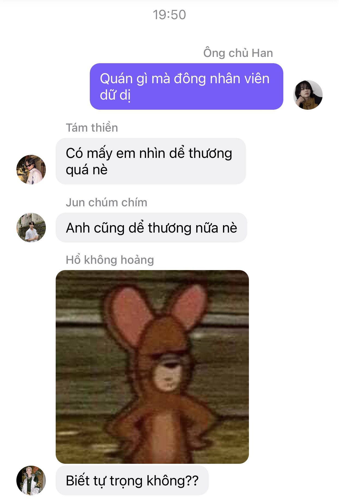This screenshot has width=339, height=501.
Task: Tap Tám thiền's round avatar
Action: [31, 170]
